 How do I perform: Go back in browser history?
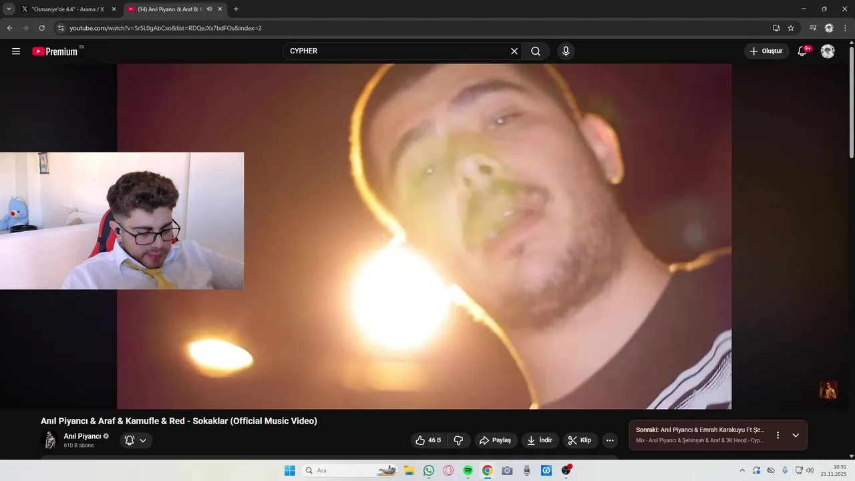point(9,28)
